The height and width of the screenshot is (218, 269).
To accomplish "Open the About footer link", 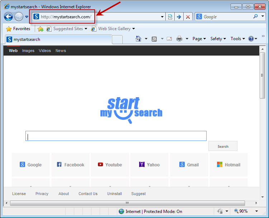I will pyautogui.click(x=63, y=194).
